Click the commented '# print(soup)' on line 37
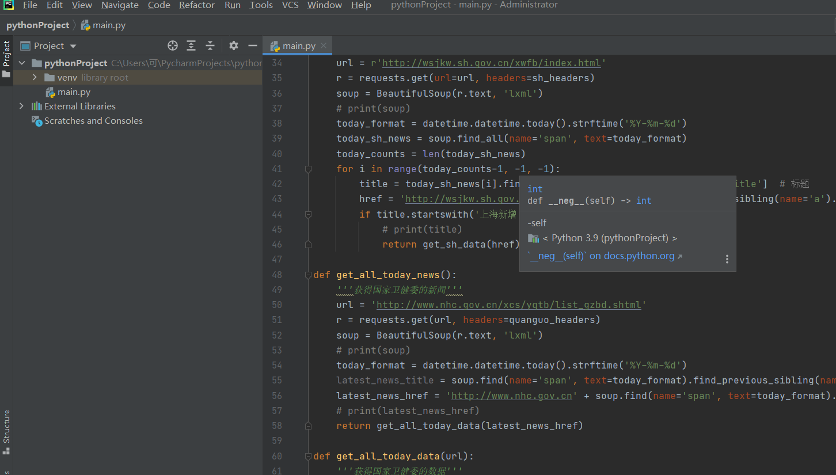 pos(374,108)
